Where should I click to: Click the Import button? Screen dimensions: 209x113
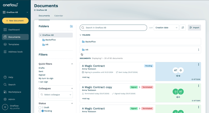pos(194,28)
